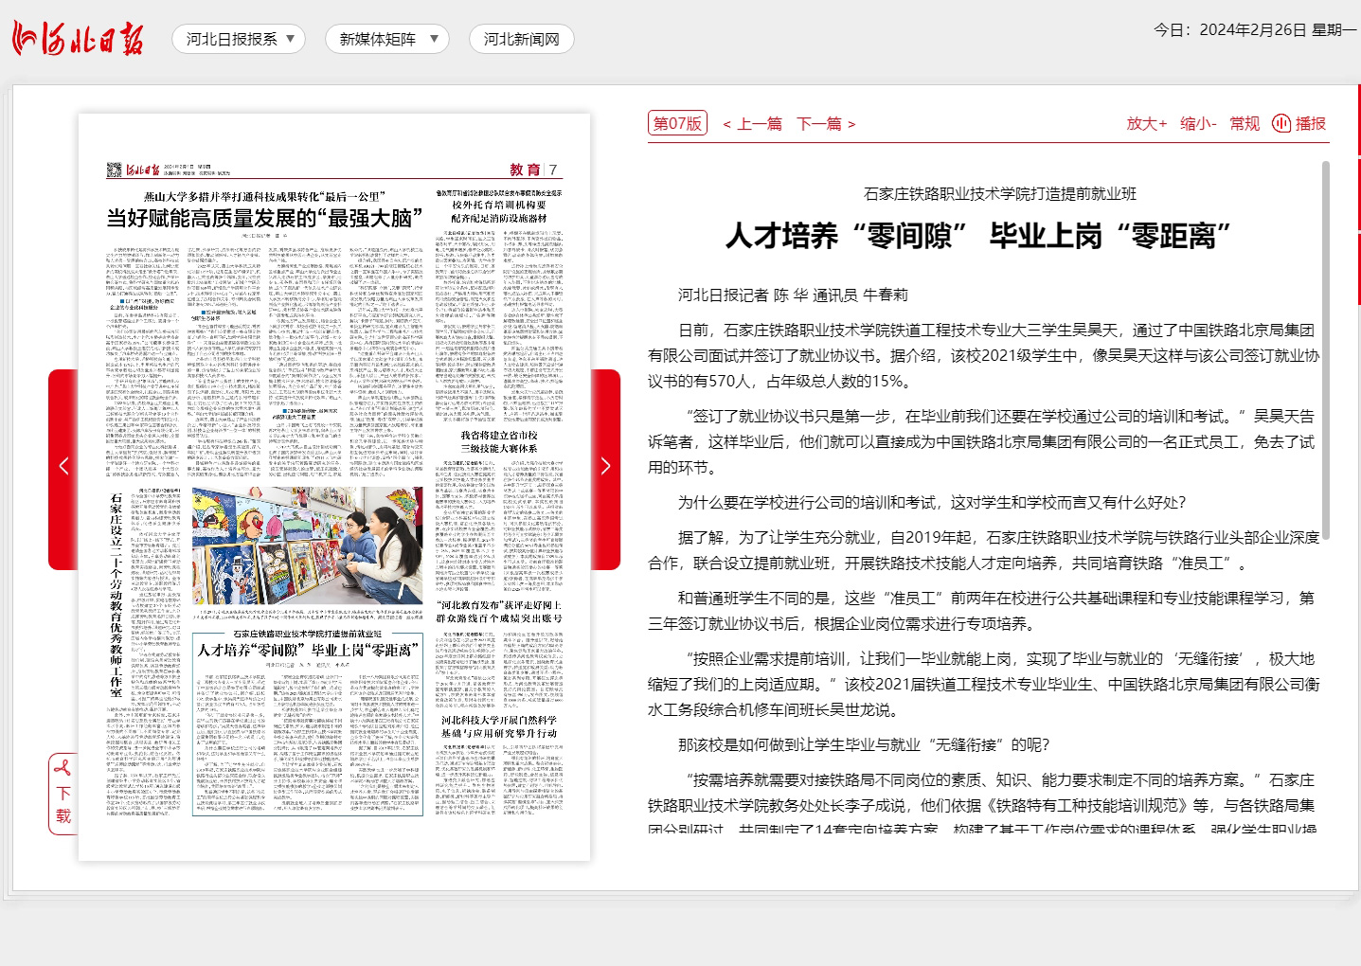Open the 新媒体矩阵 dropdown
Image resolution: width=1361 pixels, height=966 pixels.
[386, 39]
